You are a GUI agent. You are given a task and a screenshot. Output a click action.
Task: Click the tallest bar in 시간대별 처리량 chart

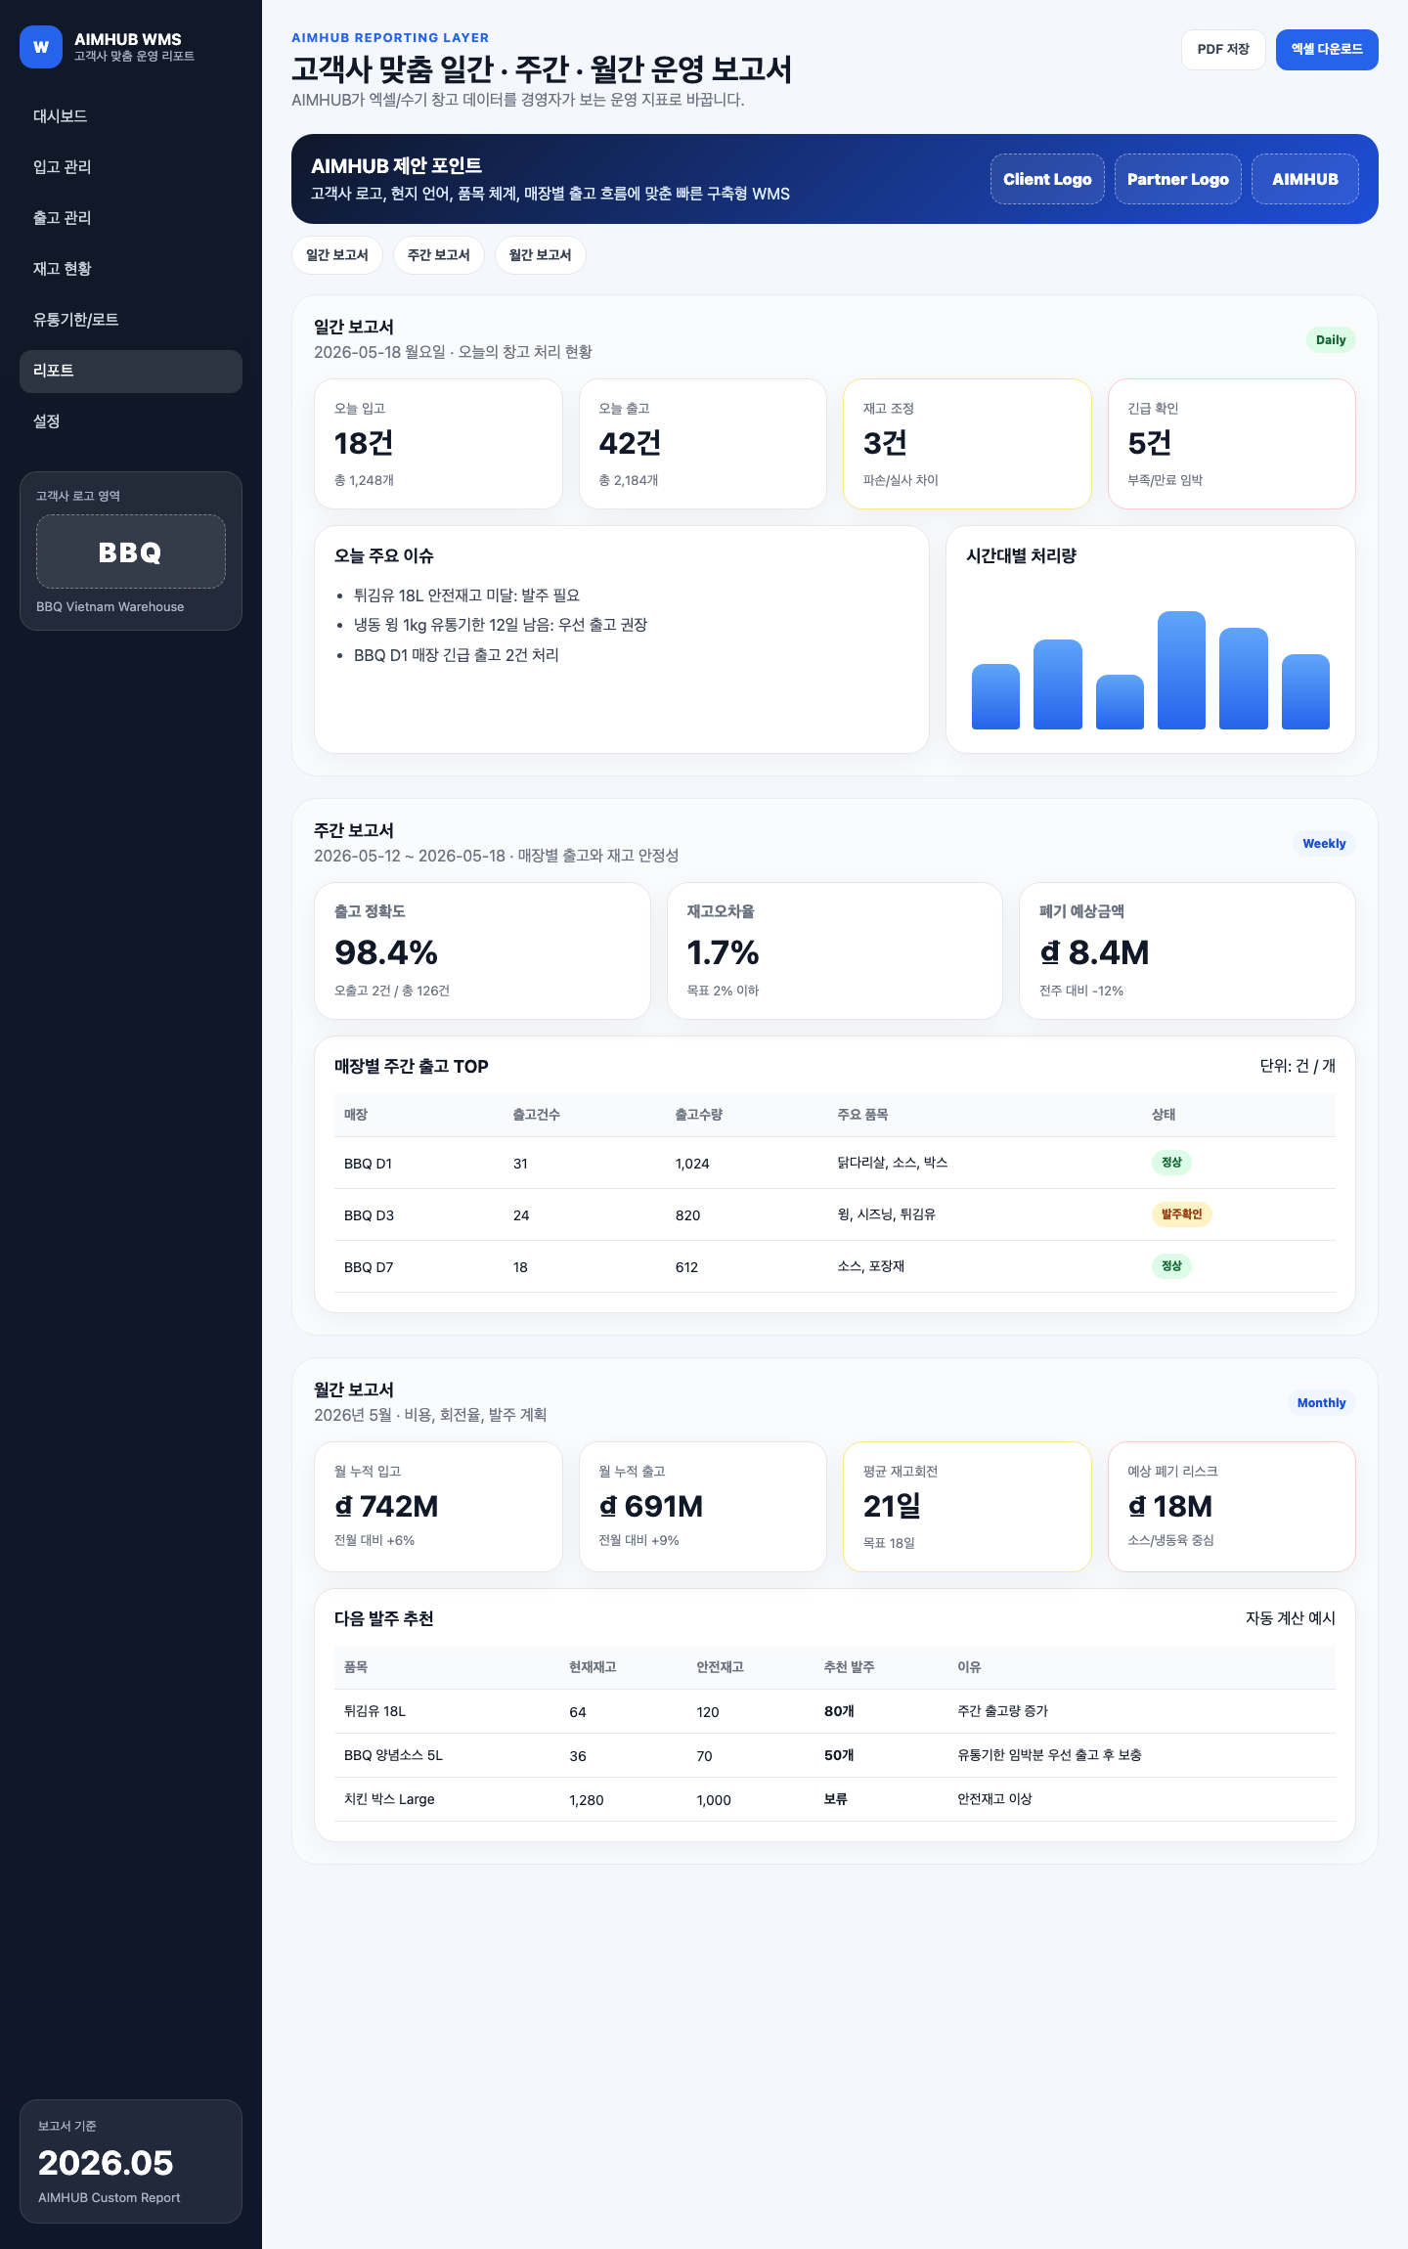coord(1181,671)
